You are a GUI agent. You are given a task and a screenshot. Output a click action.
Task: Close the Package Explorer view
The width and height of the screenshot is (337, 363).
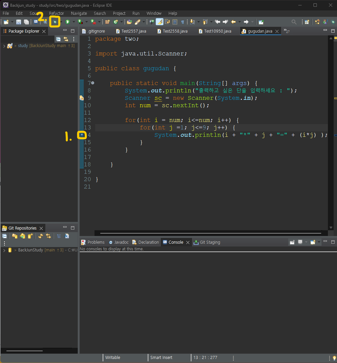click(x=44, y=31)
